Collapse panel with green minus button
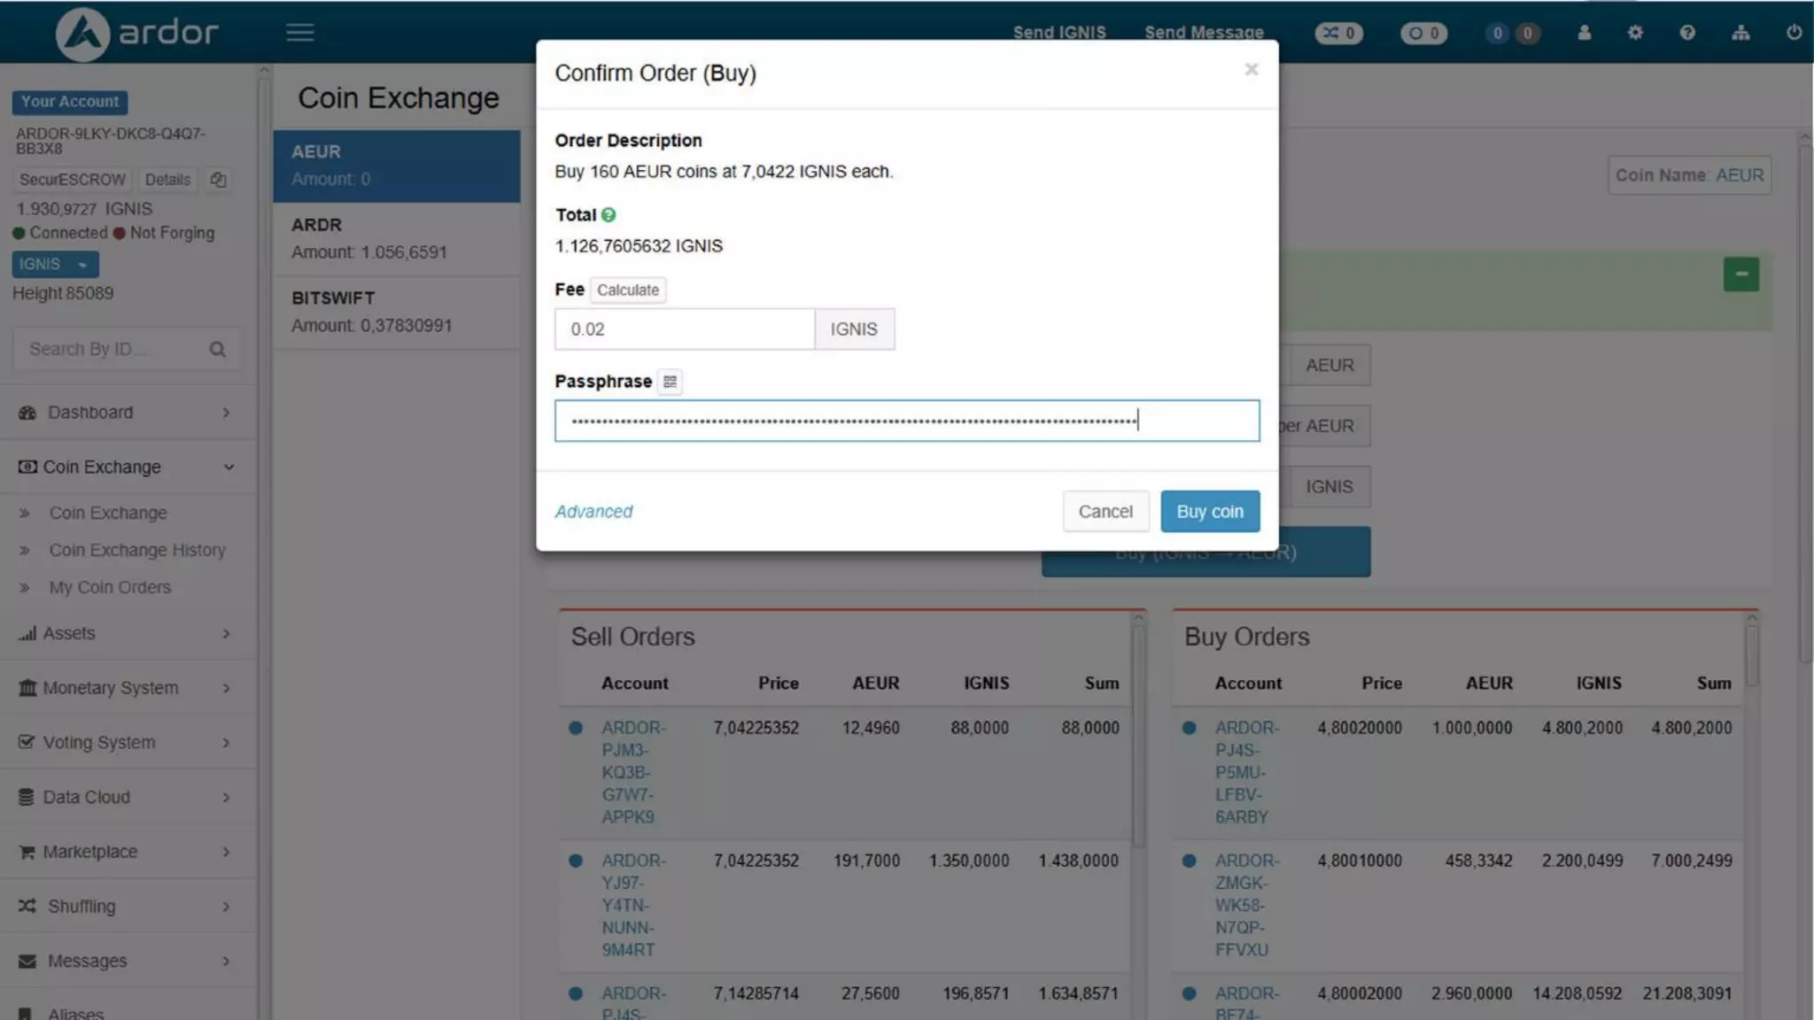 point(1740,274)
